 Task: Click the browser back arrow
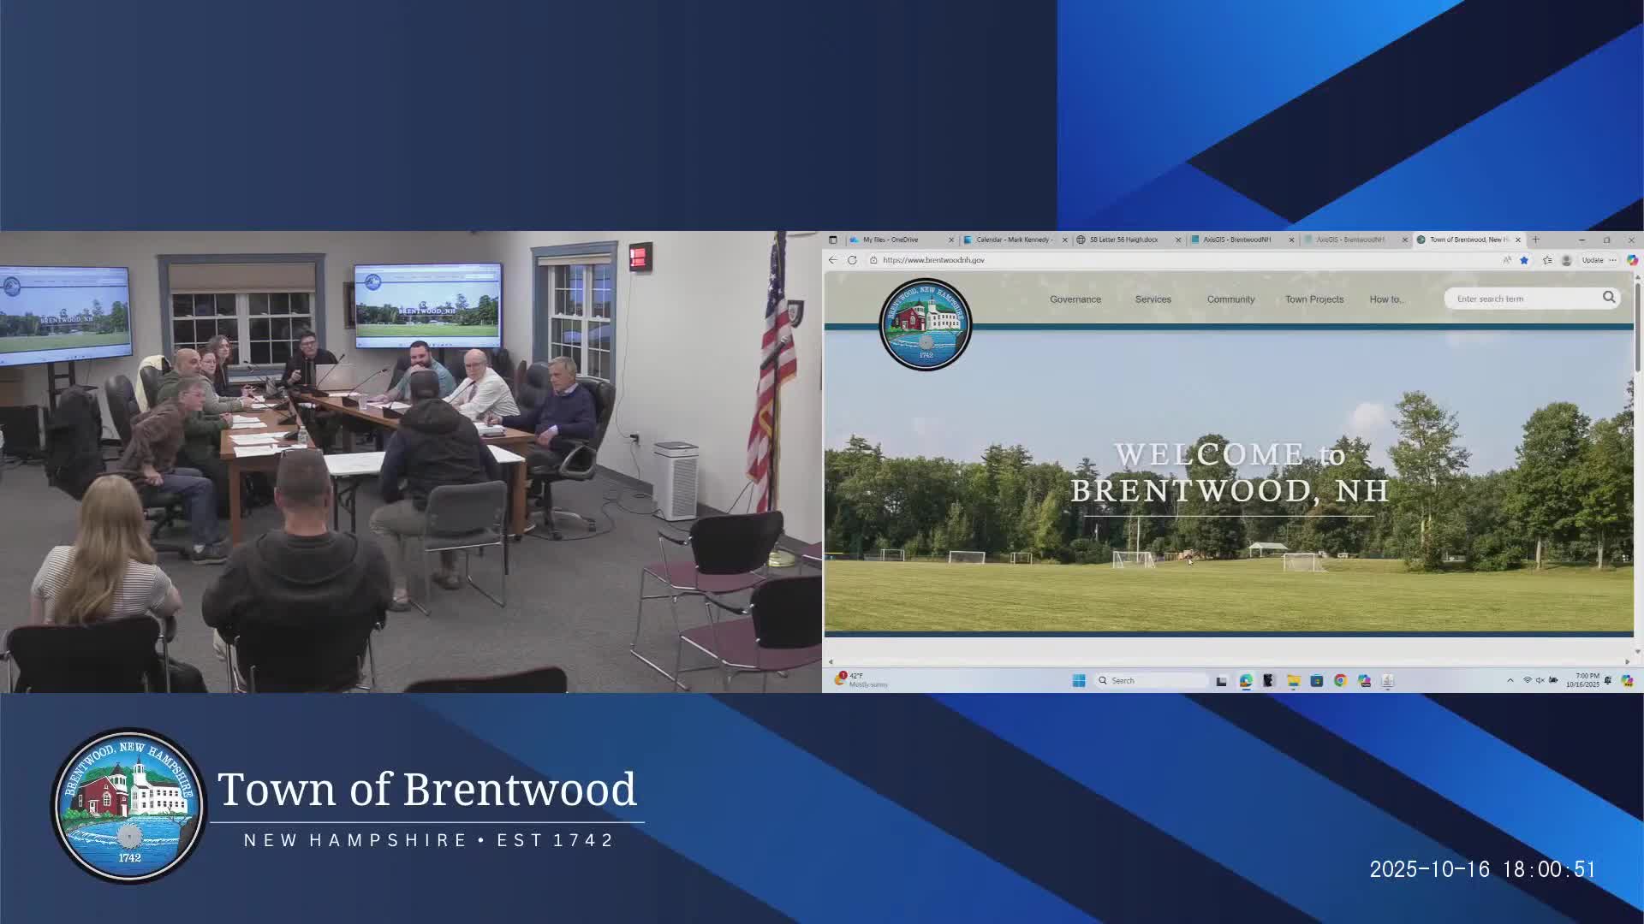(833, 260)
